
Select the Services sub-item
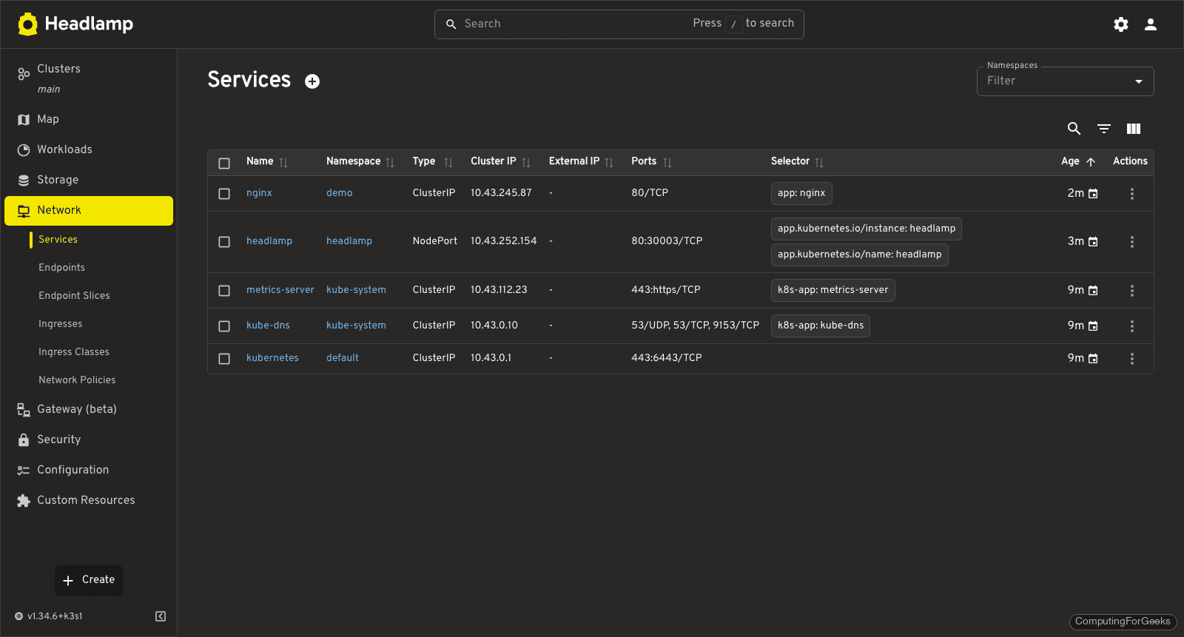pyautogui.click(x=58, y=240)
